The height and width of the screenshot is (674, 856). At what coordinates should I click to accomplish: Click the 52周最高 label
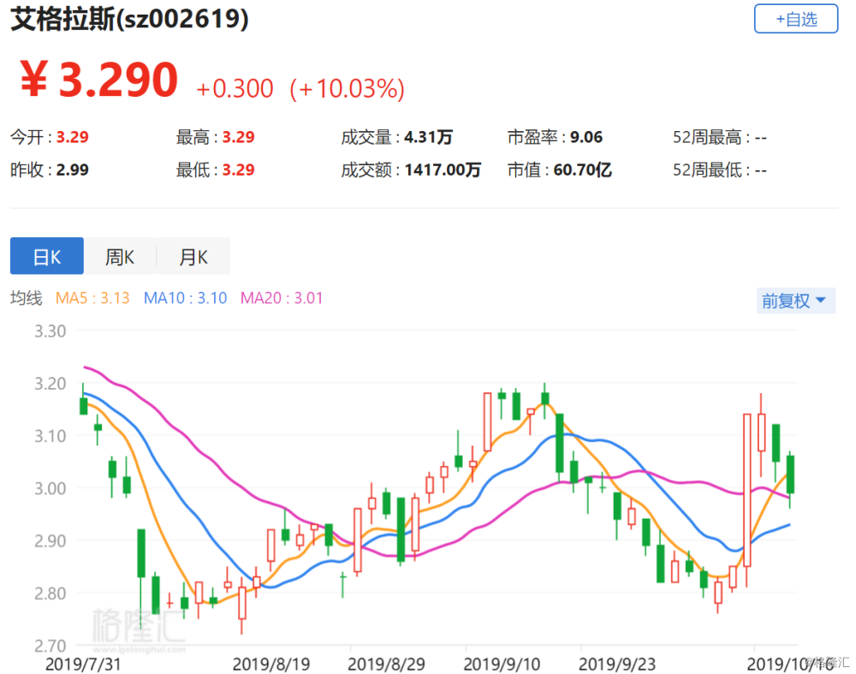coord(707,137)
